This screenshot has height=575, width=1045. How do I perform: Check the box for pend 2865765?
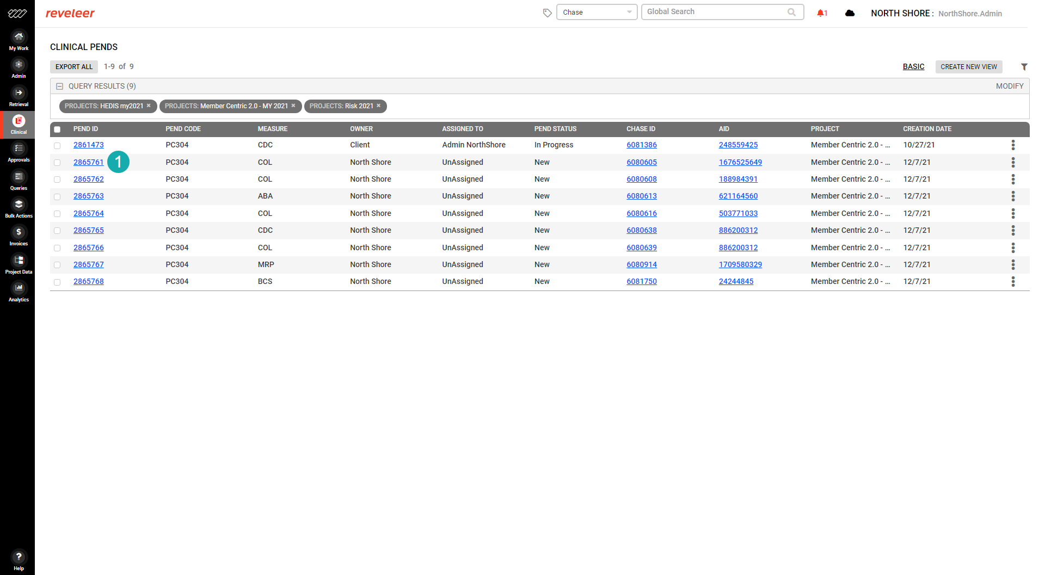tap(57, 231)
